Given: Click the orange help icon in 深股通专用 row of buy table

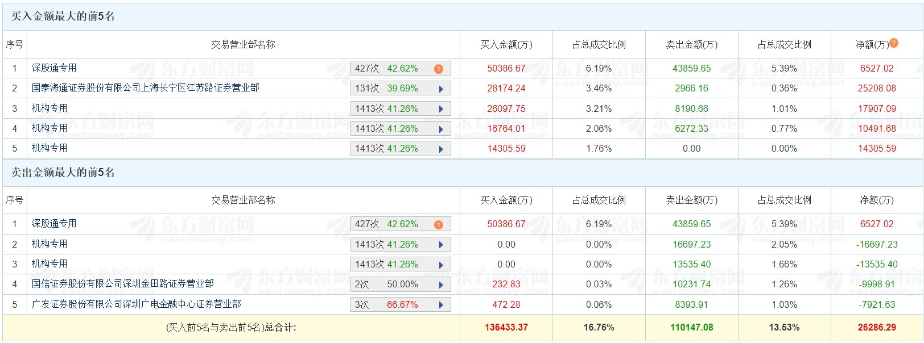Looking at the screenshot, I should (439, 69).
